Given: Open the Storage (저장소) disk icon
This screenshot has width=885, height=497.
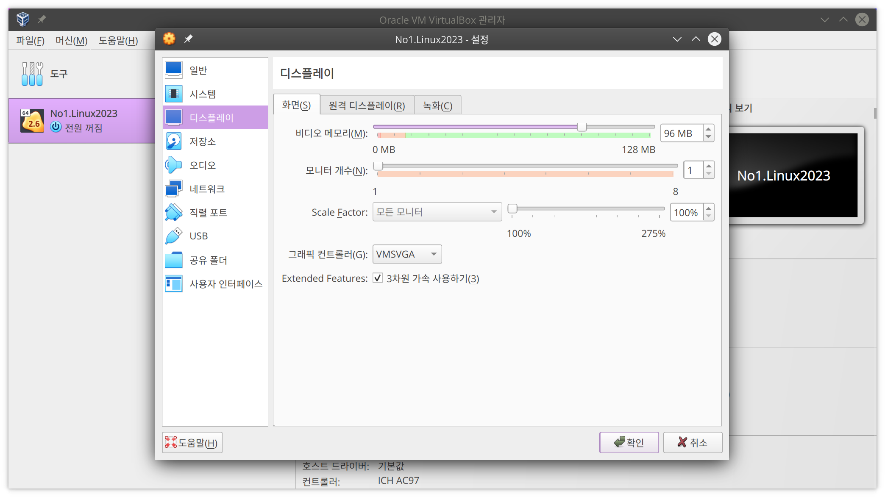Looking at the screenshot, I should (173, 141).
